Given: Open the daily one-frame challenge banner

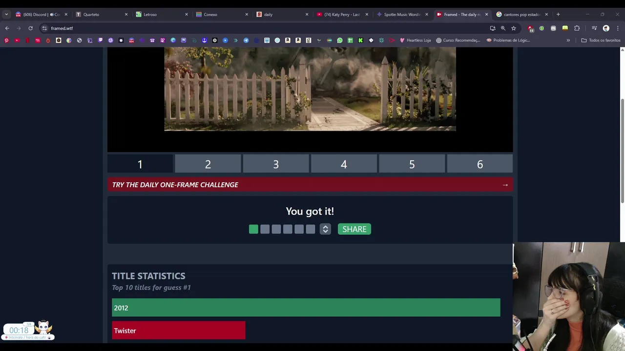Looking at the screenshot, I should [x=310, y=185].
